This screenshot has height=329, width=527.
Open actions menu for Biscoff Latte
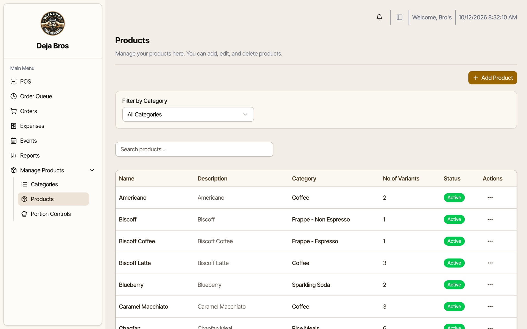(490, 263)
